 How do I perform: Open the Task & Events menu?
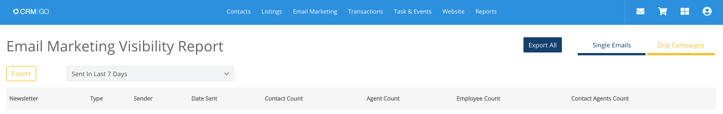coord(413,12)
